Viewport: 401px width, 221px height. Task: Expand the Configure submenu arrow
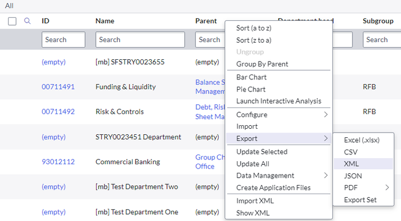pos(326,115)
